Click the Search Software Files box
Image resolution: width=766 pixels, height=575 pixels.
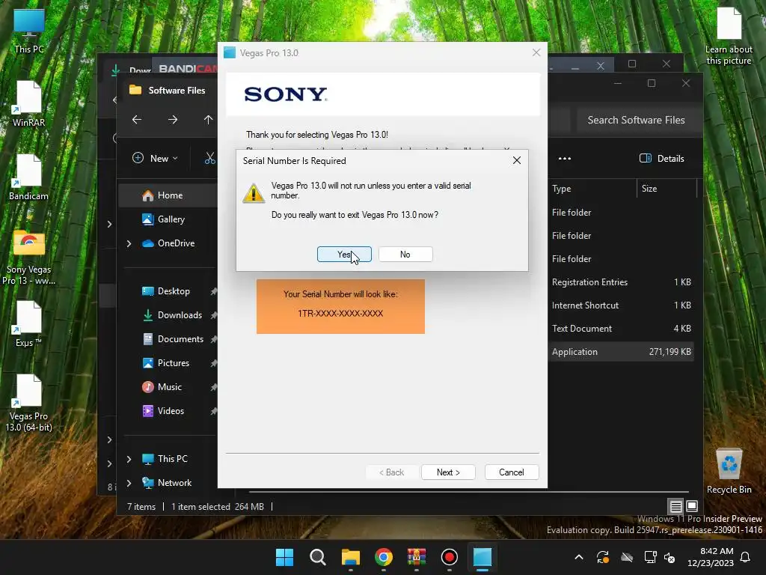[x=636, y=121]
